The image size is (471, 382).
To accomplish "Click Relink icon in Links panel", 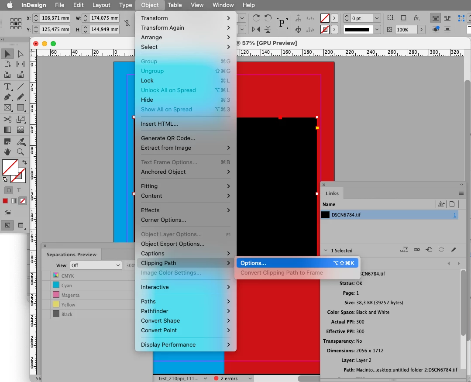I will tap(416, 250).
